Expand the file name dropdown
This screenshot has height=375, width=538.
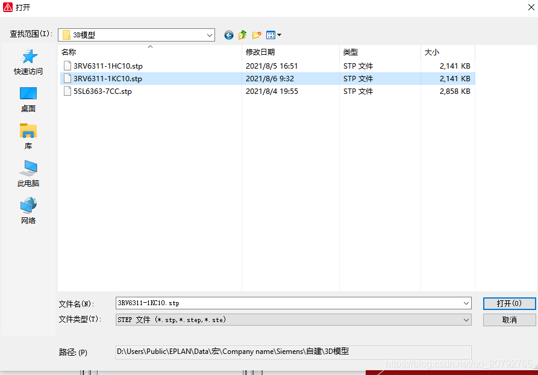(x=466, y=303)
